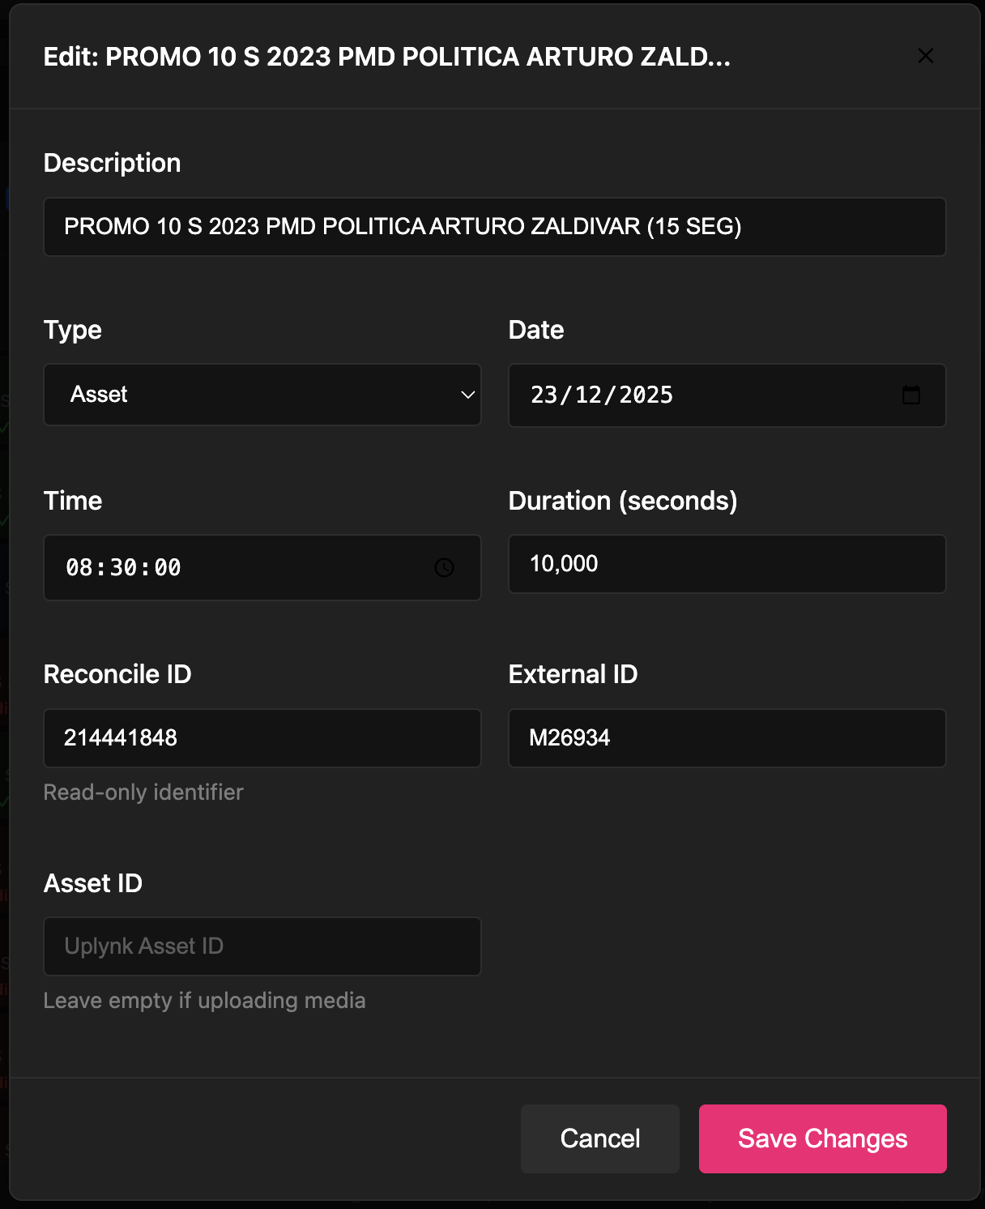The width and height of the screenshot is (985, 1209).
Task: Click the Cancel button
Action: pos(599,1139)
